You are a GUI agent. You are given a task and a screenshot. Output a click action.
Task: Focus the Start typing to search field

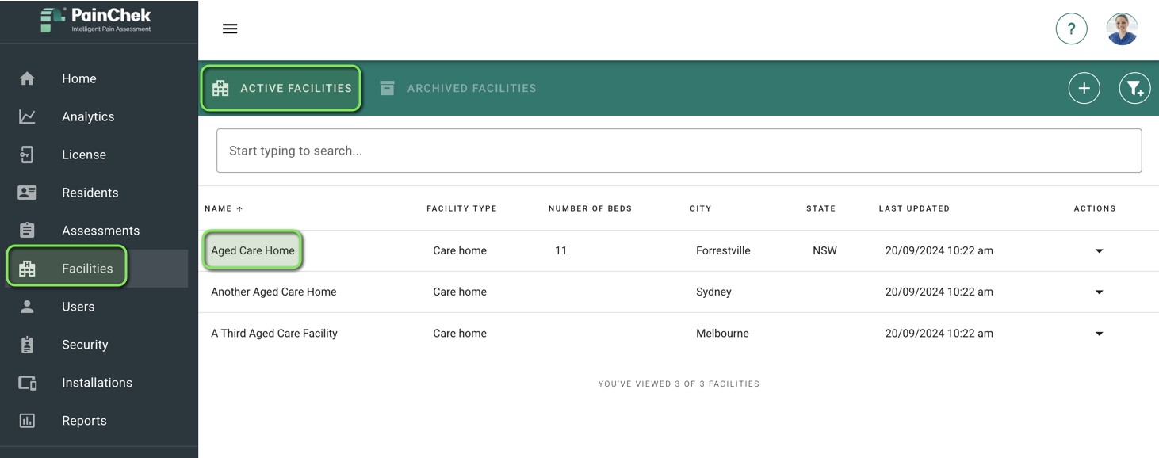(679, 151)
